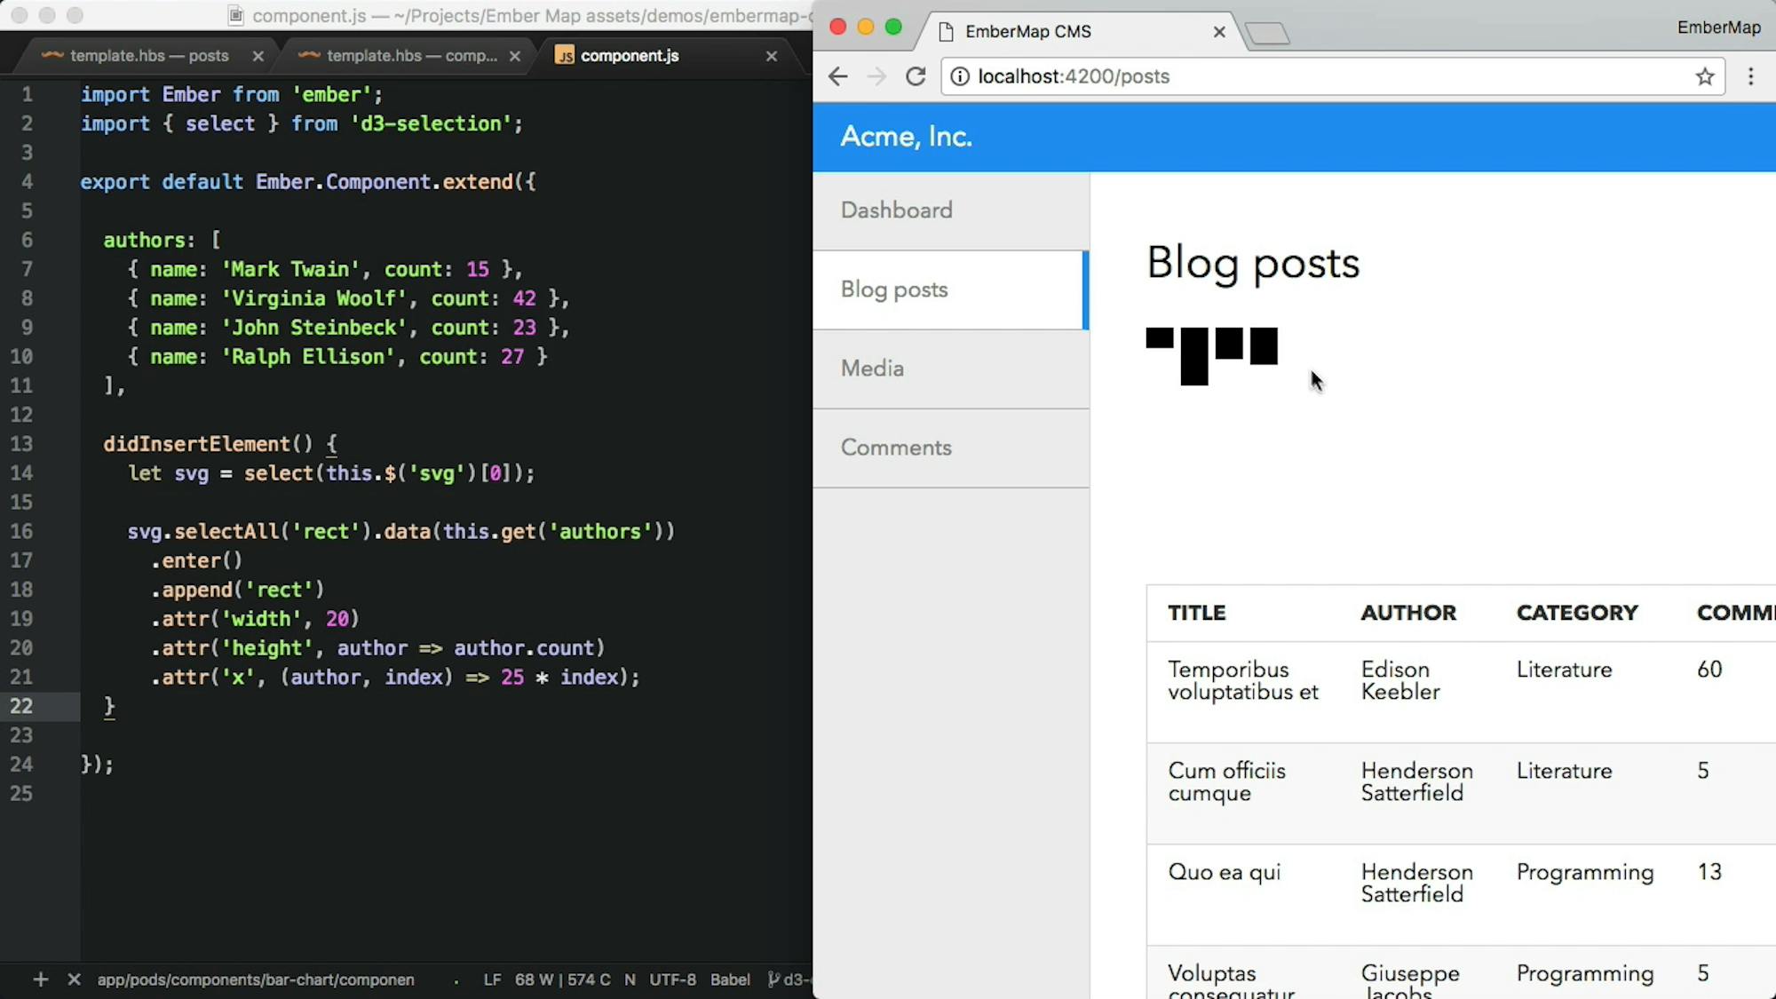The width and height of the screenshot is (1776, 999).
Task: Open Chrome's three-dot menu
Action: coord(1750,76)
